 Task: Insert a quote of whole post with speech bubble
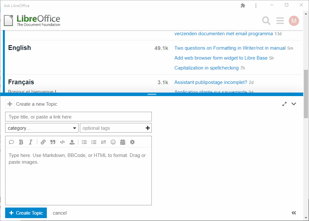12,142
